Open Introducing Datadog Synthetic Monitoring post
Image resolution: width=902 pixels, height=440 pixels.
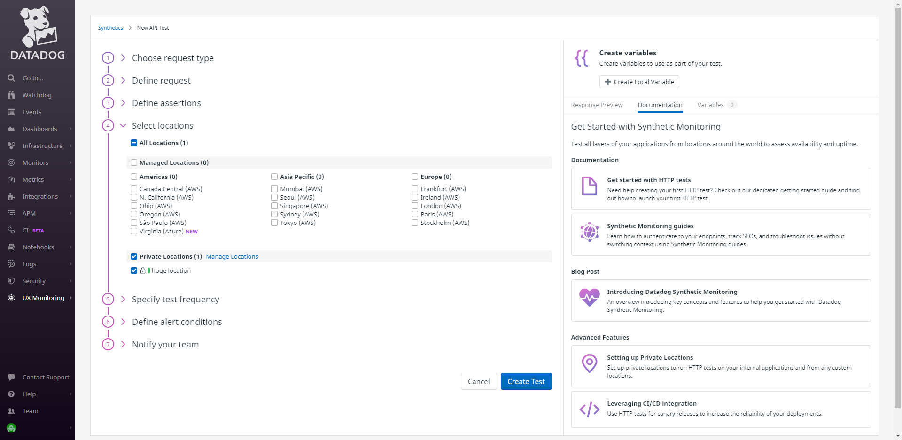pyautogui.click(x=721, y=301)
